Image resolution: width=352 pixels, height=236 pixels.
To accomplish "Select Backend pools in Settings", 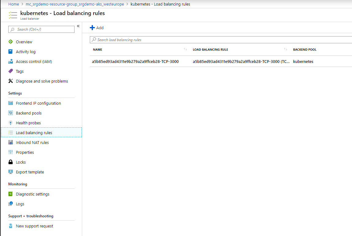I will click(29, 113).
